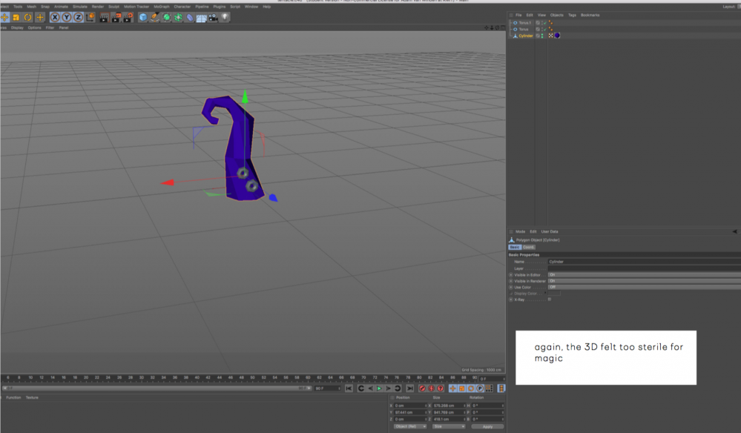Open the Edit Render Settings icon

[x=128, y=18]
